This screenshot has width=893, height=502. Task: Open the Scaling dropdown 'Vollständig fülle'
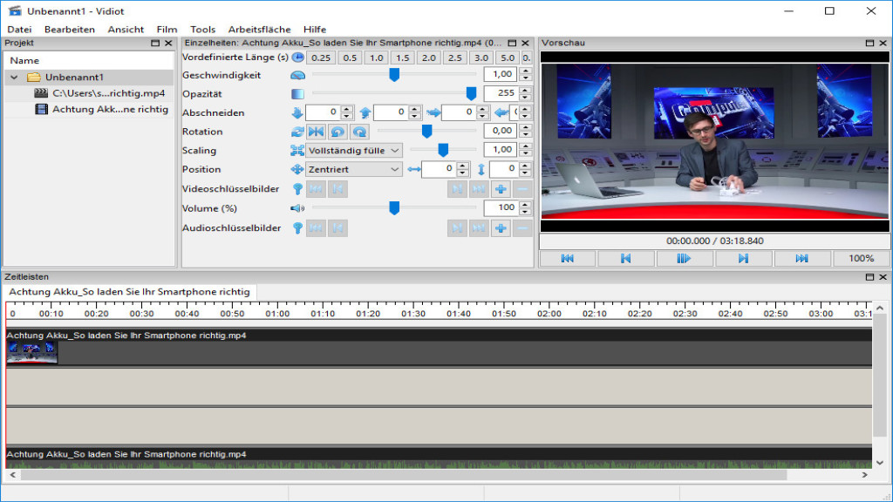[353, 151]
